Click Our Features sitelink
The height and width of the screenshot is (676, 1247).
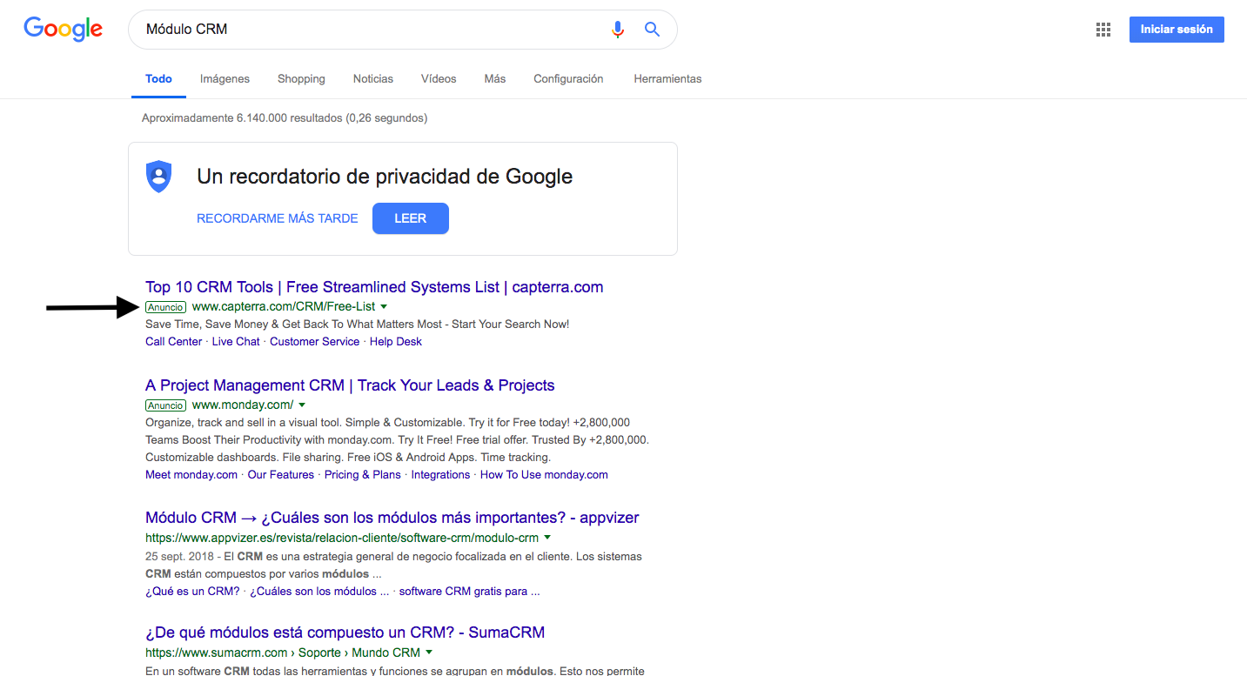click(x=281, y=475)
